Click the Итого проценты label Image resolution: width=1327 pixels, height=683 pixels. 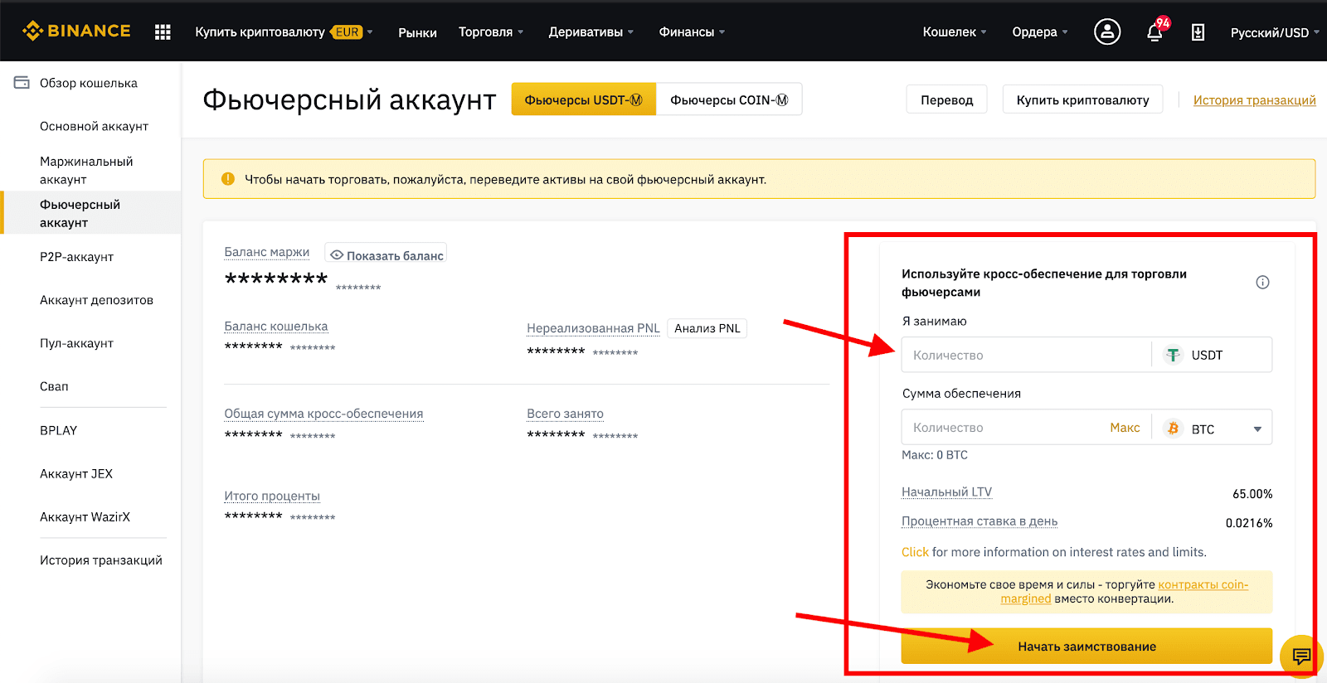click(272, 496)
